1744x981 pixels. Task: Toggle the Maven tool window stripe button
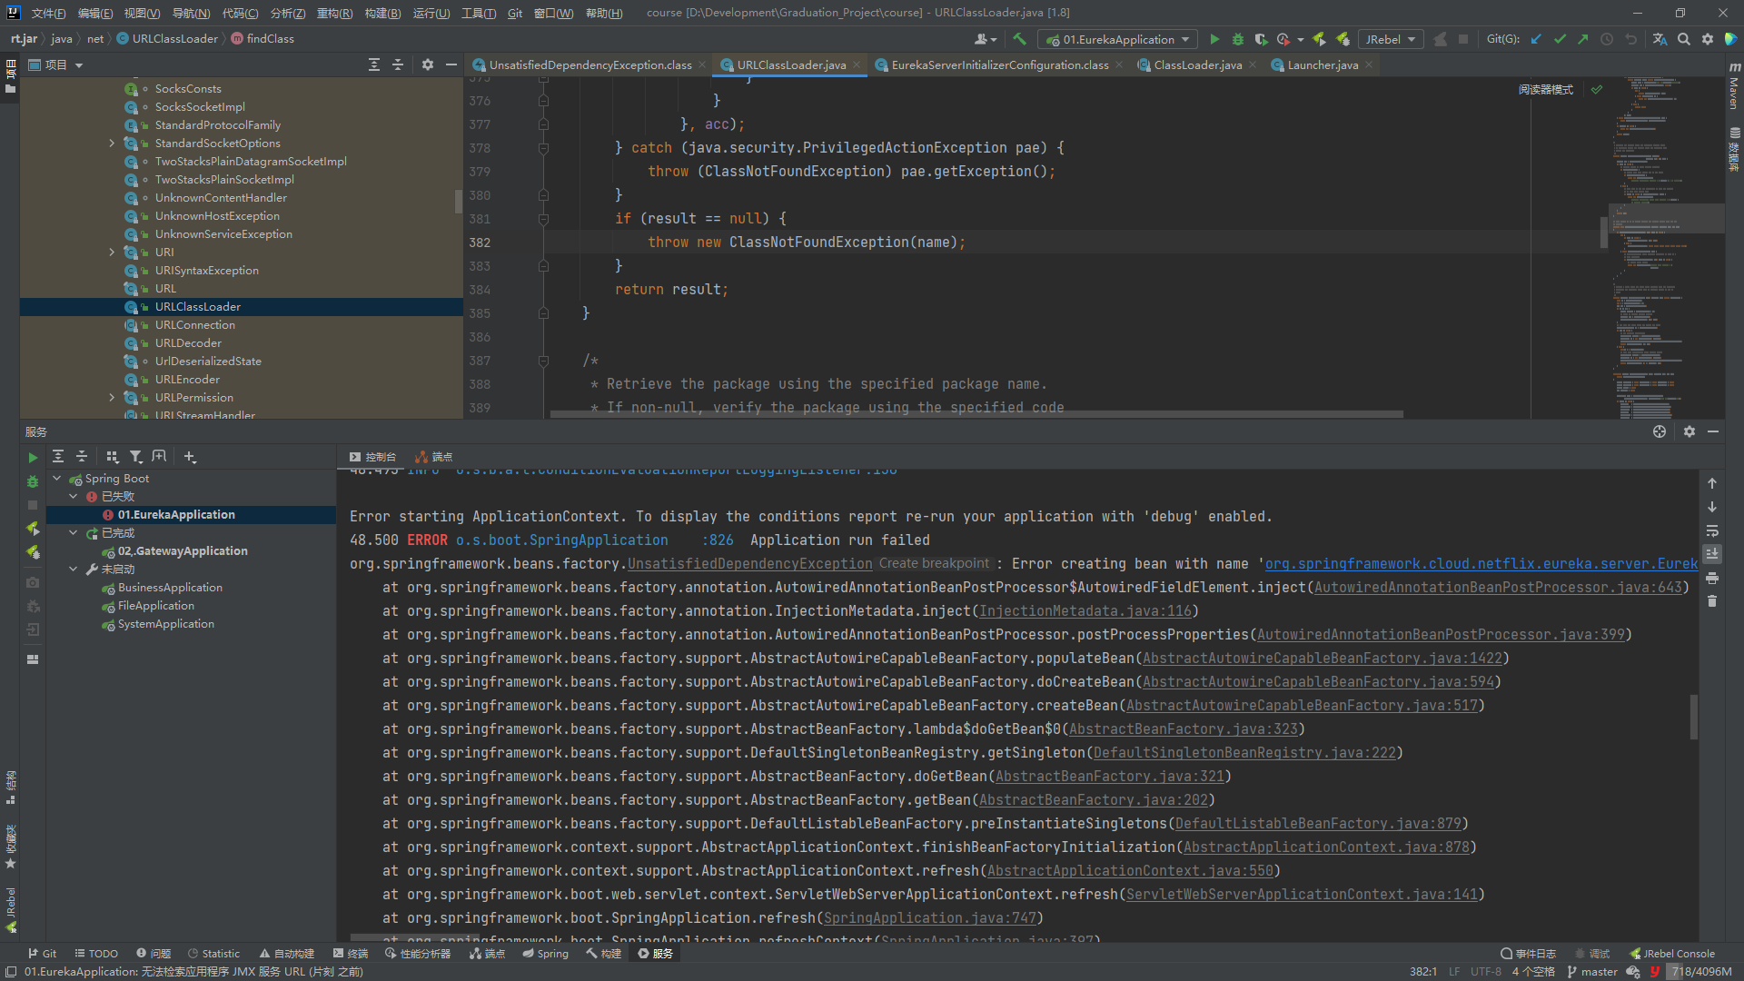1734,87
